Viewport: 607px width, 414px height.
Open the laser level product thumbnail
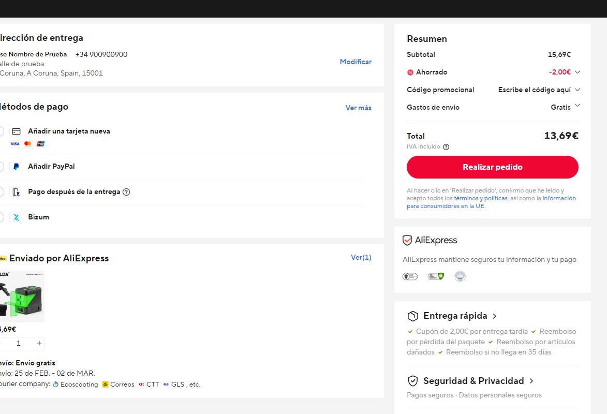22,296
